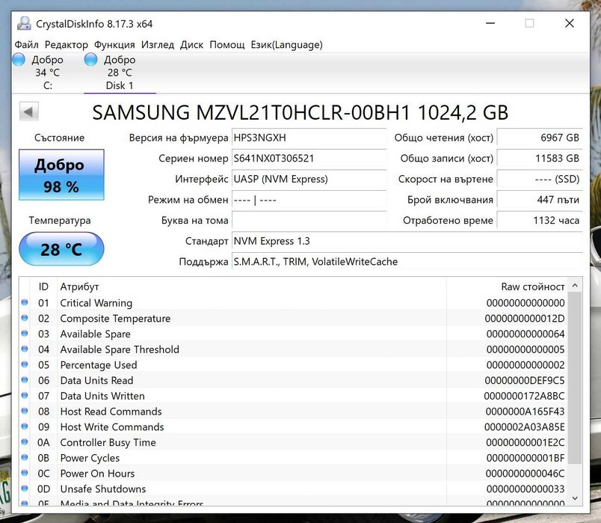Open the Диск menu
The image size is (601, 523).
191,44
